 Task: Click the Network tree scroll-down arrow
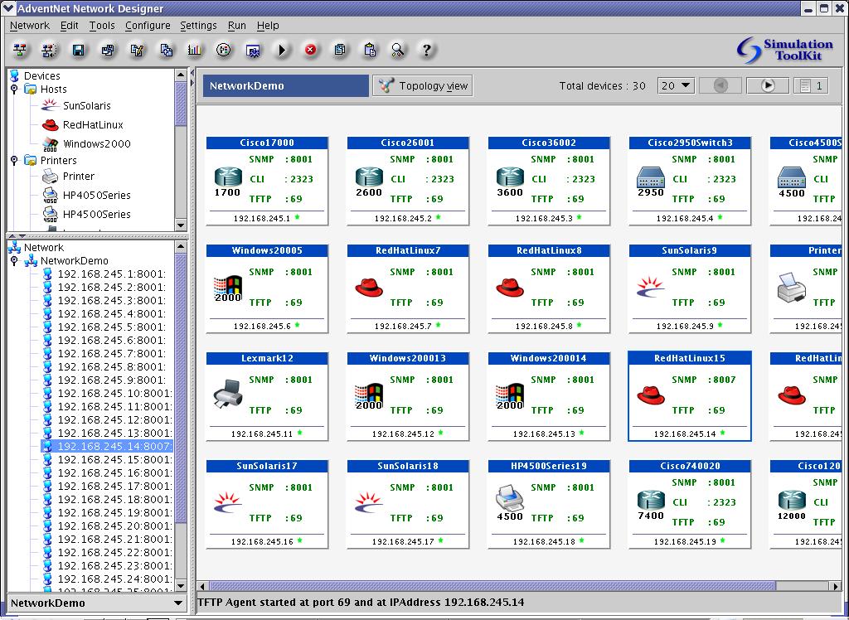(x=181, y=586)
